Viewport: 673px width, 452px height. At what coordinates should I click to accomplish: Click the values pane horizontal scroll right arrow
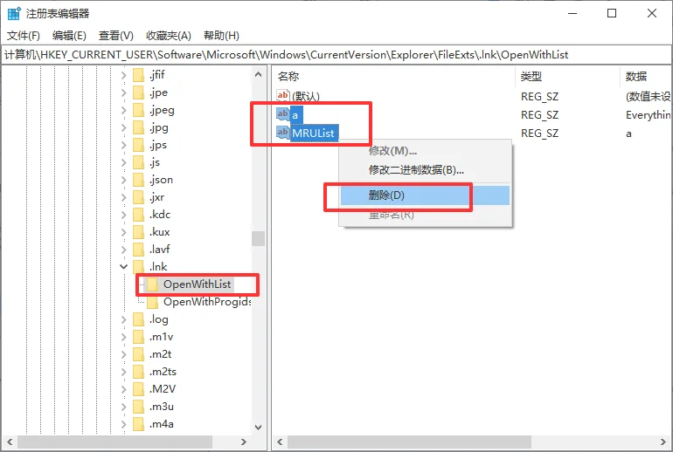click(663, 442)
